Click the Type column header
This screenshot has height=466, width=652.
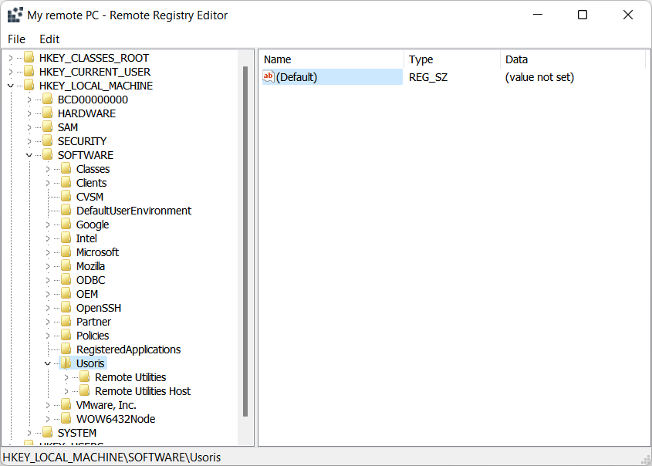pyautogui.click(x=452, y=59)
